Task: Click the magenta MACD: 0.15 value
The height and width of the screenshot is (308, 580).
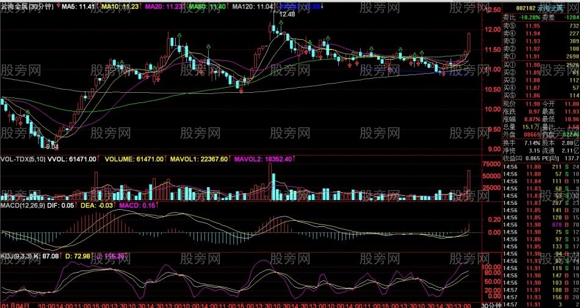Action: pos(137,205)
